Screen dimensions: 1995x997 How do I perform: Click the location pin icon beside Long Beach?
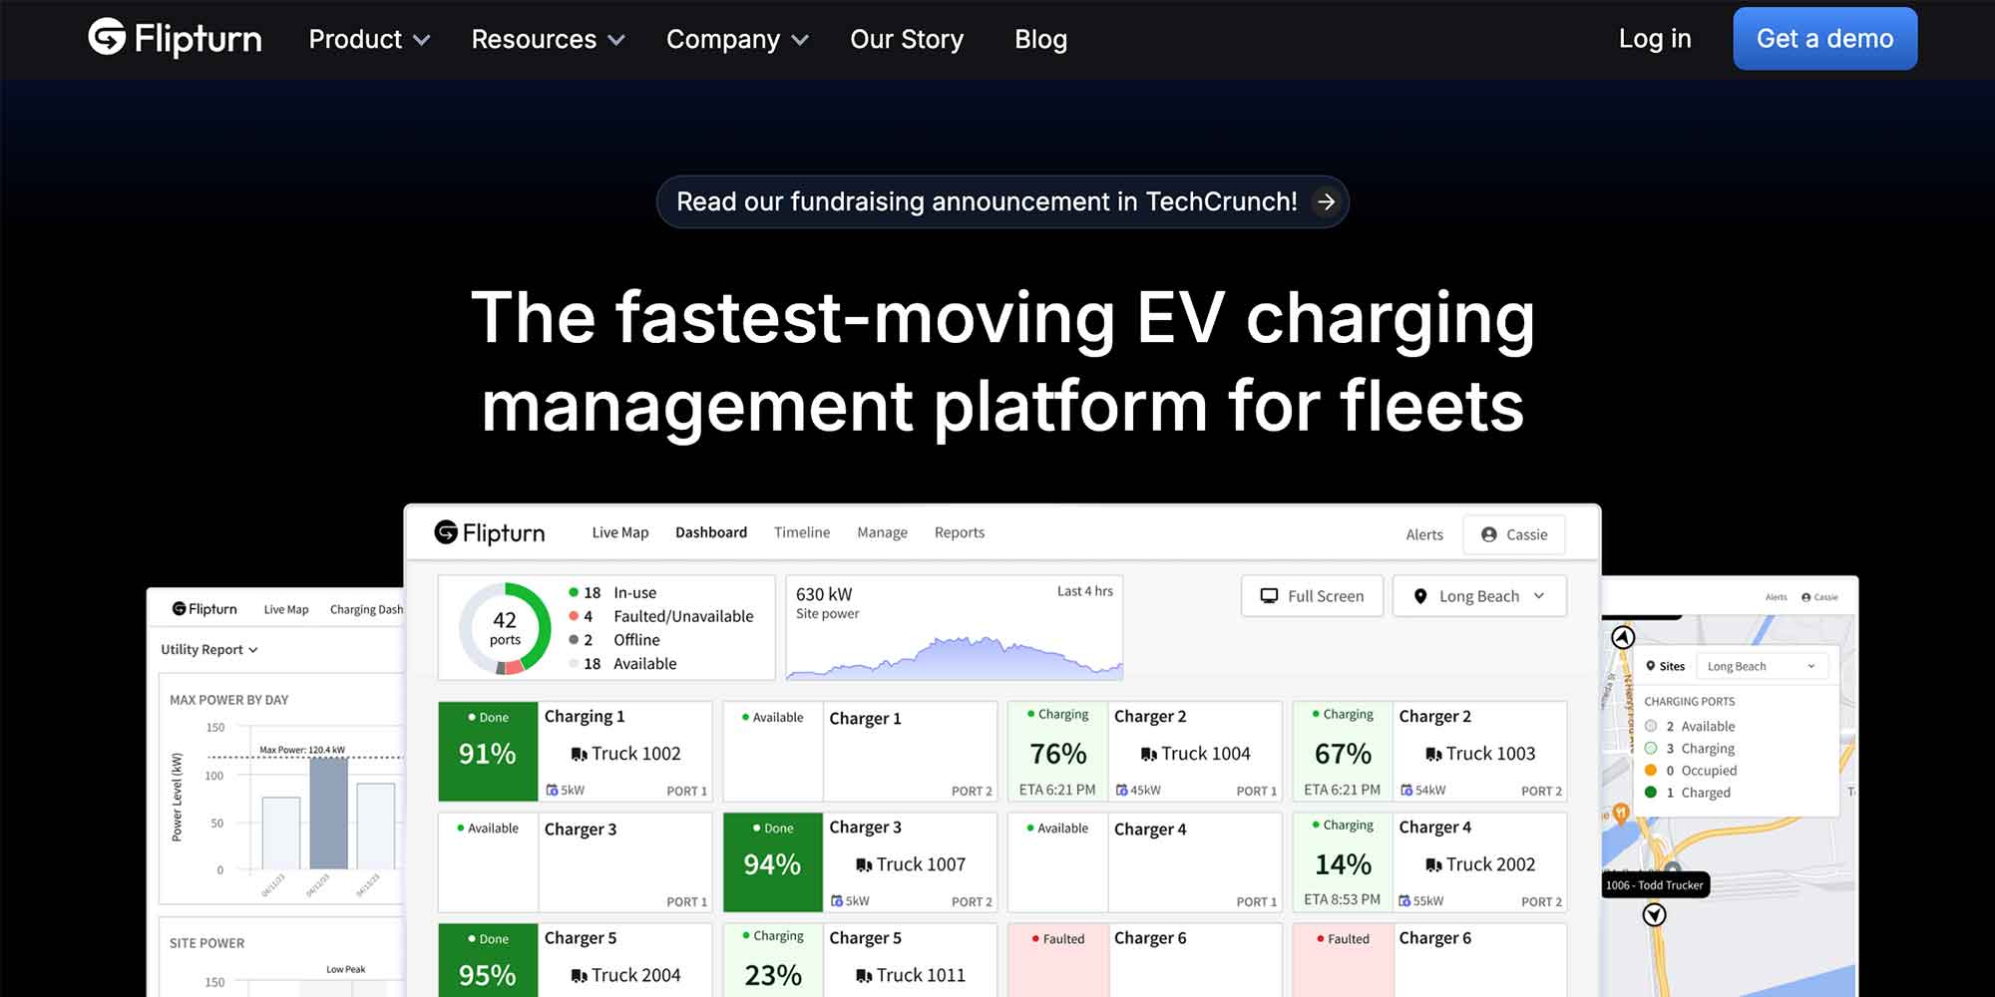(1420, 596)
